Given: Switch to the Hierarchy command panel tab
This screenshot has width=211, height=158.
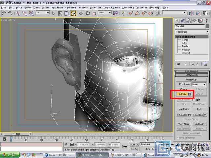Looking at the screenshot, I should click(189, 20).
